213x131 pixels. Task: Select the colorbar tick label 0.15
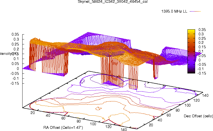click(x=202, y=47)
